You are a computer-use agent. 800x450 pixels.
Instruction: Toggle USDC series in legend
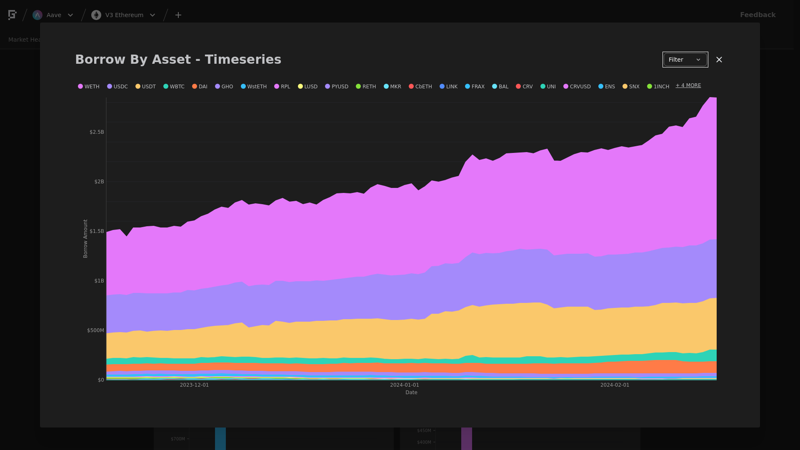click(x=117, y=87)
